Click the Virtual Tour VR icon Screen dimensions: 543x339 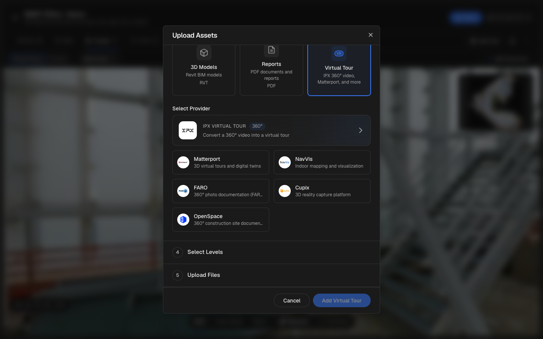point(339,53)
